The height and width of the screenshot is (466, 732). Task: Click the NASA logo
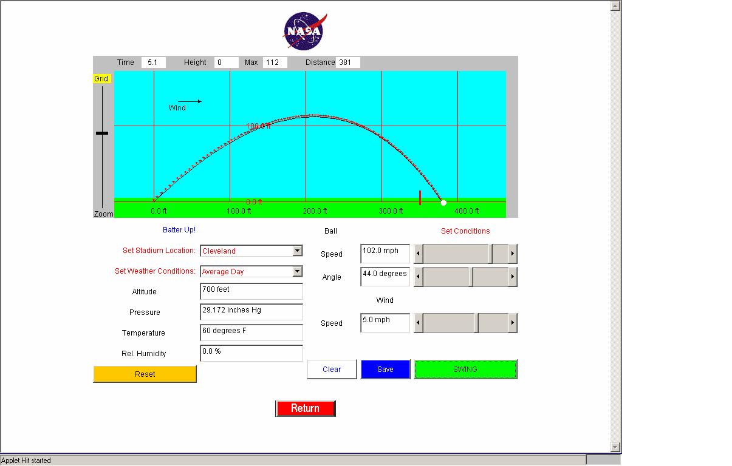click(305, 31)
